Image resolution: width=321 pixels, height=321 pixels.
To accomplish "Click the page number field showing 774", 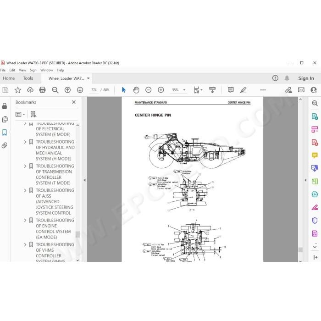I will (94, 90).
